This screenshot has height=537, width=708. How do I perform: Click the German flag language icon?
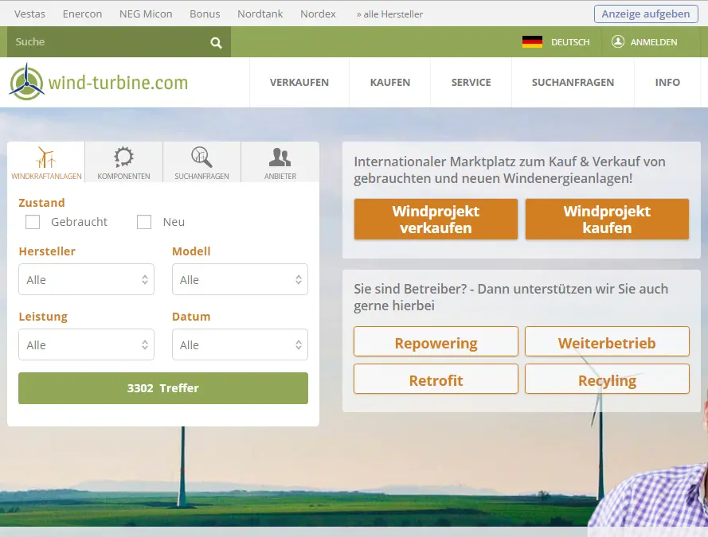[x=532, y=42]
